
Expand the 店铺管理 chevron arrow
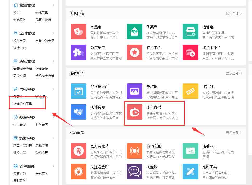click(x=53, y=61)
